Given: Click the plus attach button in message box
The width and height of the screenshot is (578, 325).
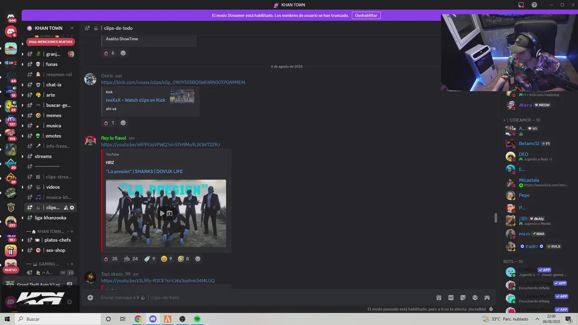Looking at the screenshot, I should click(x=90, y=297).
